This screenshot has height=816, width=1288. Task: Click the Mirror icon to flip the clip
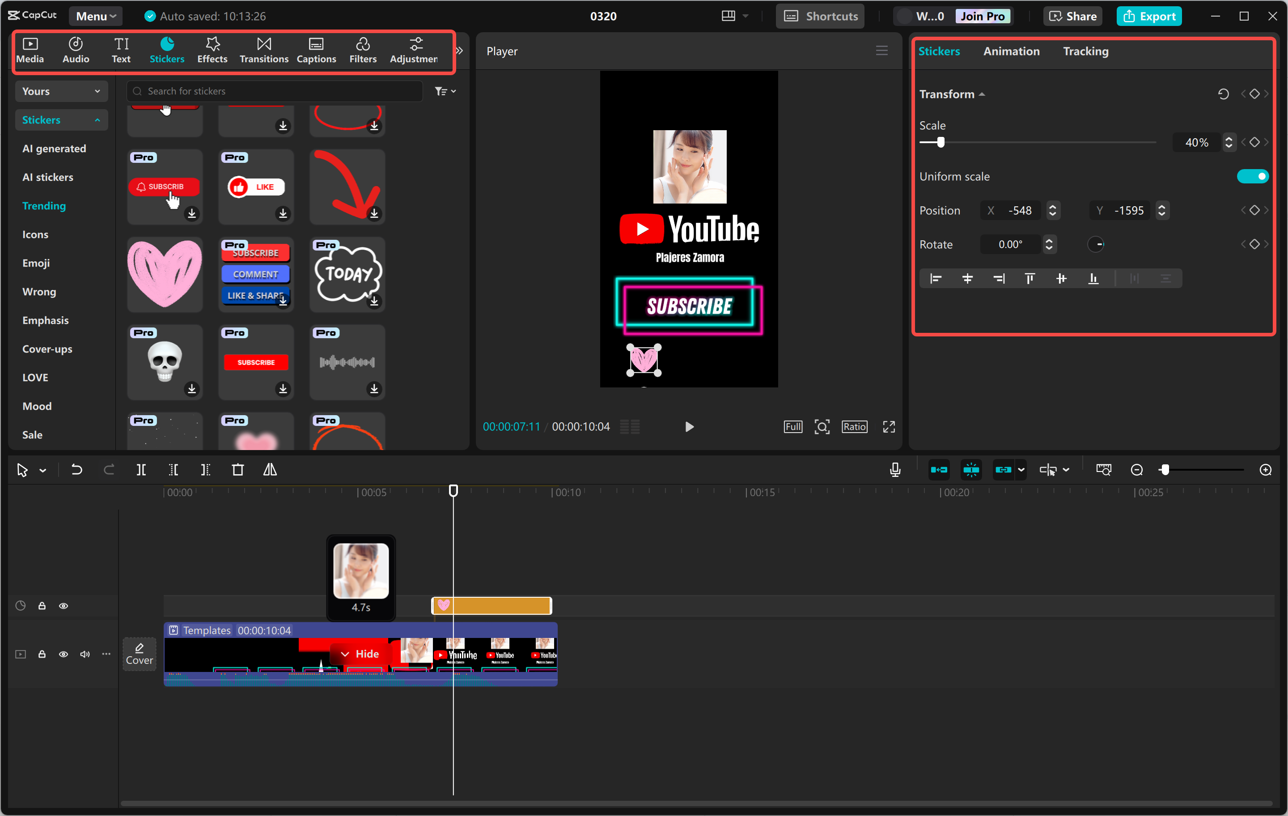(270, 470)
